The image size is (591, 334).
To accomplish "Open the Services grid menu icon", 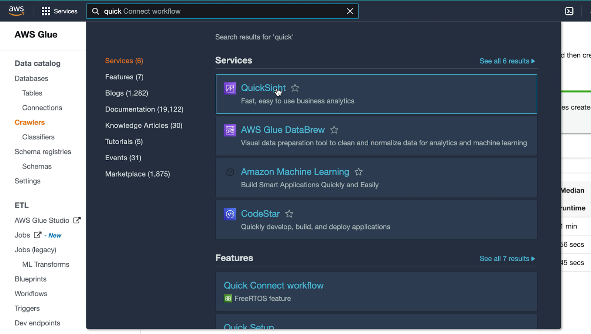I will 46,11.
